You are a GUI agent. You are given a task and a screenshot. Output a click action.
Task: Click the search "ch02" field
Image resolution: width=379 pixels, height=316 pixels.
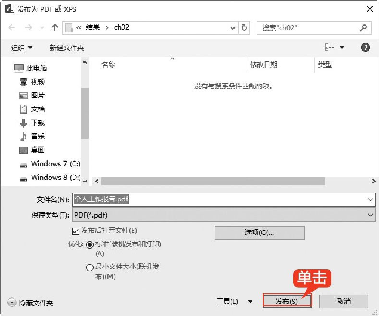[x=314, y=28]
